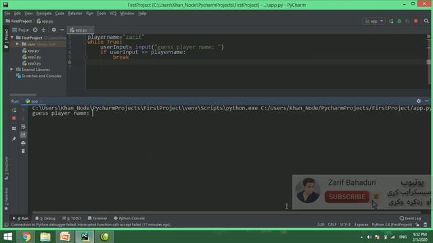Screen dimensions: 433x243
Task: Rerun app in the top toolbar
Action: point(391,21)
